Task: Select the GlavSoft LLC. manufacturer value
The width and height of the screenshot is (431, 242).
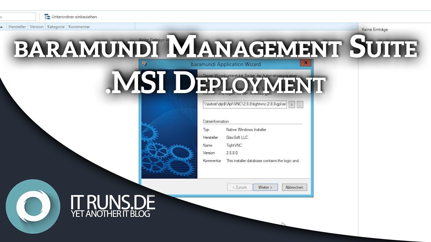Action: click(x=237, y=137)
